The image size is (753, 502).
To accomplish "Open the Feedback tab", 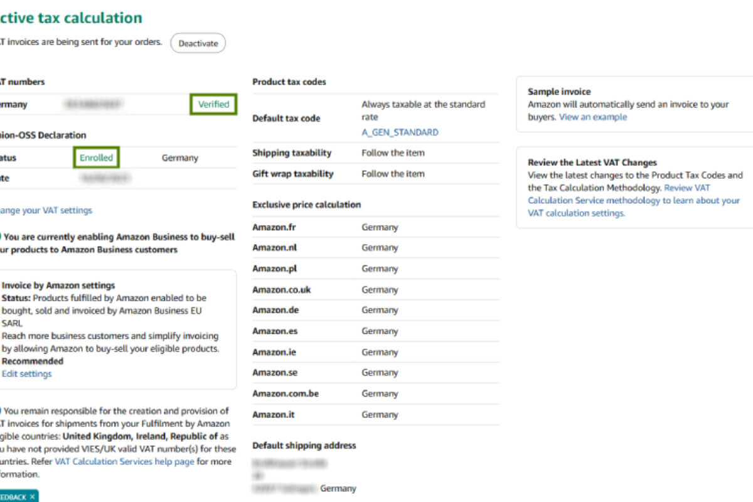I will coord(13,497).
